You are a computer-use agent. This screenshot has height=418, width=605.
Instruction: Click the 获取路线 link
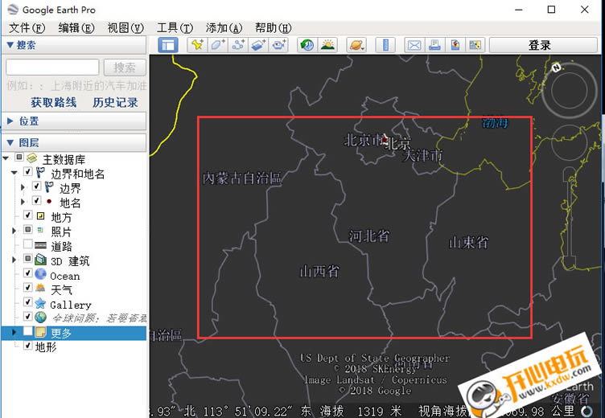point(53,102)
